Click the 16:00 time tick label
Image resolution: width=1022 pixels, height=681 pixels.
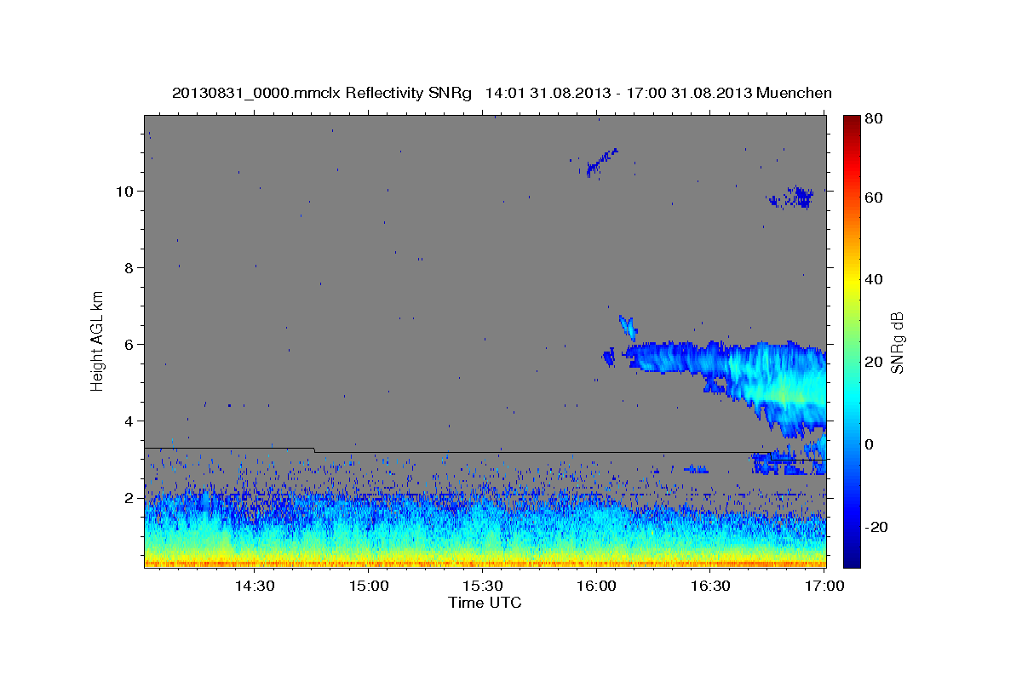click(596, 587)
